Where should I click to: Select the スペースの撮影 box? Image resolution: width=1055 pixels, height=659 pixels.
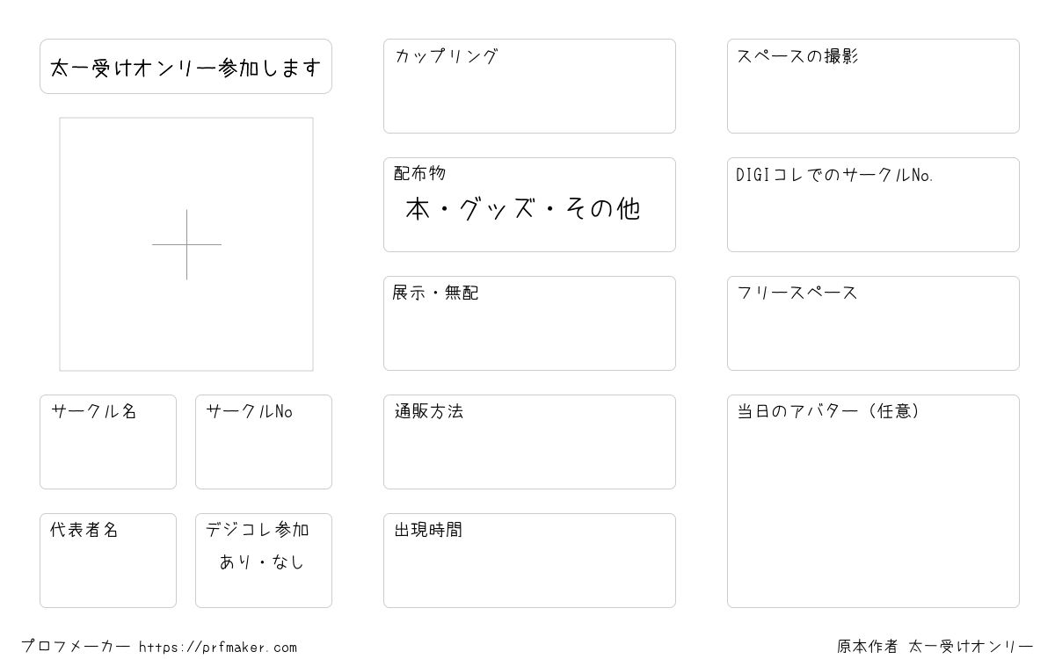click(873, 86)
